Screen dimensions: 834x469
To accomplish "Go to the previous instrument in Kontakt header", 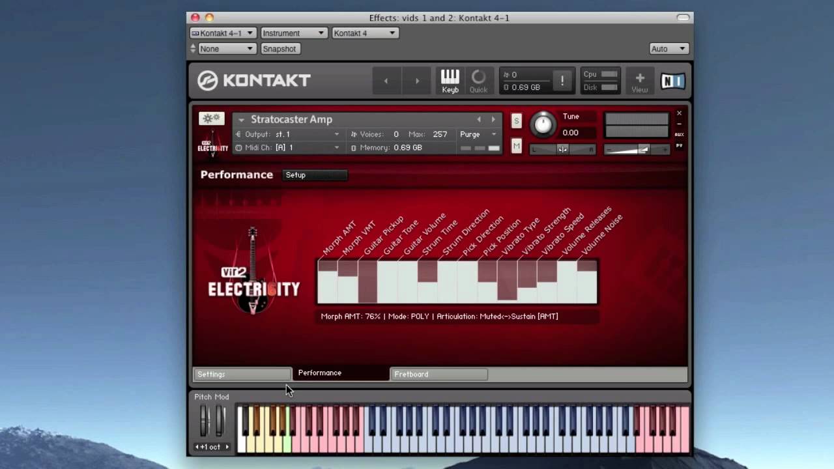I will [386, 81].
